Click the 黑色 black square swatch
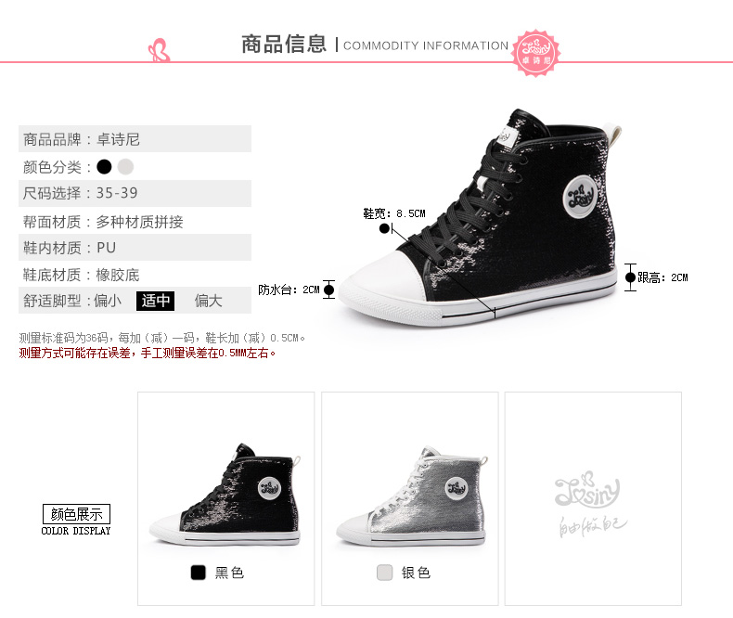Image resolution: width=733 pixels, height=618 pixels. [199, 573]
